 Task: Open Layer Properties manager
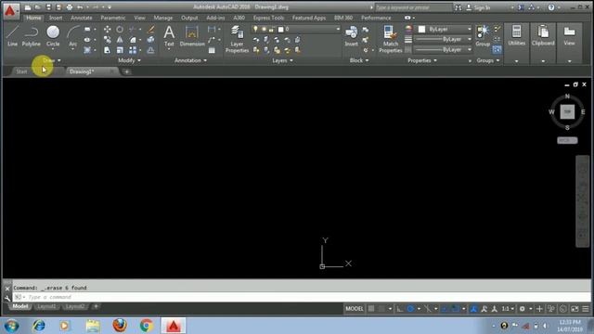(238, 39)
